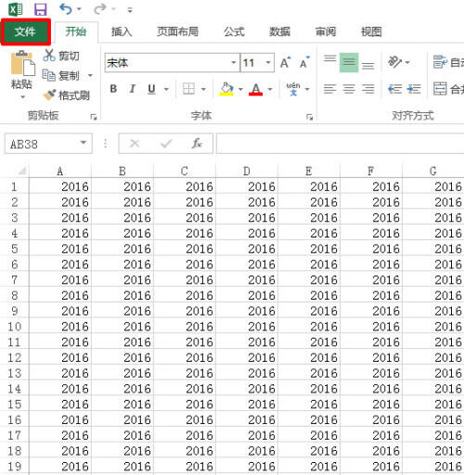The height and width of the screenshot is (475, 464).
Task: Activate 格式刷 format painter
Action: (67, 96)
